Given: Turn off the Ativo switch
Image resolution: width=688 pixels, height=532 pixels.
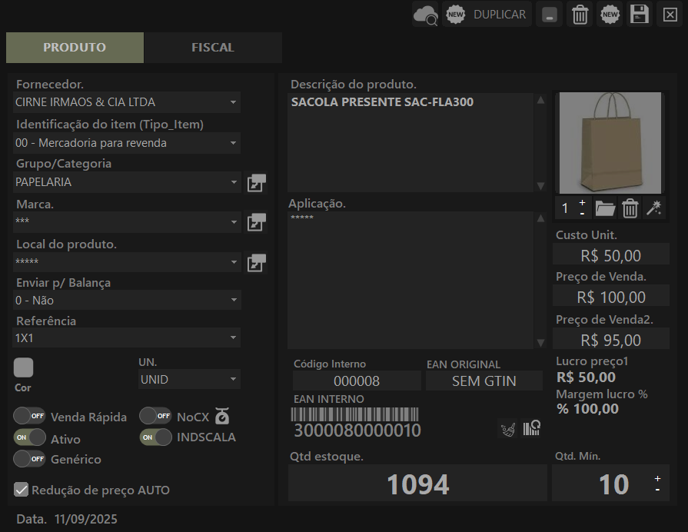Looking at the screenshot, I should [x=29, y=437].
